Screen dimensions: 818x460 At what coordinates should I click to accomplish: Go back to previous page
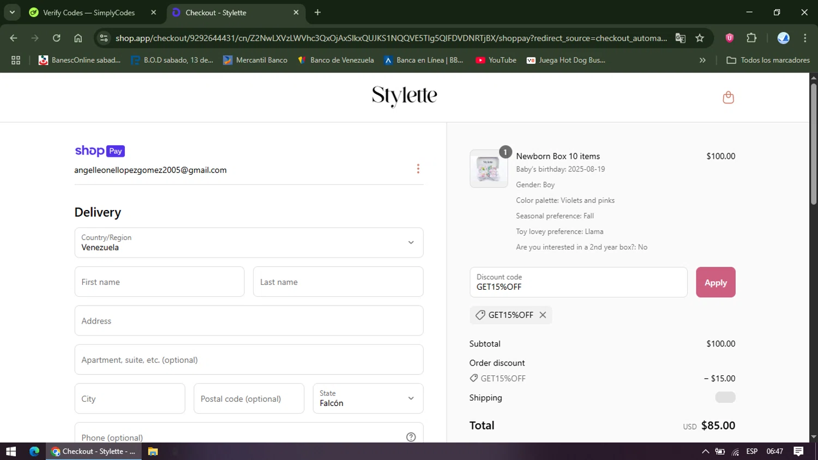(x=14, y=38)
